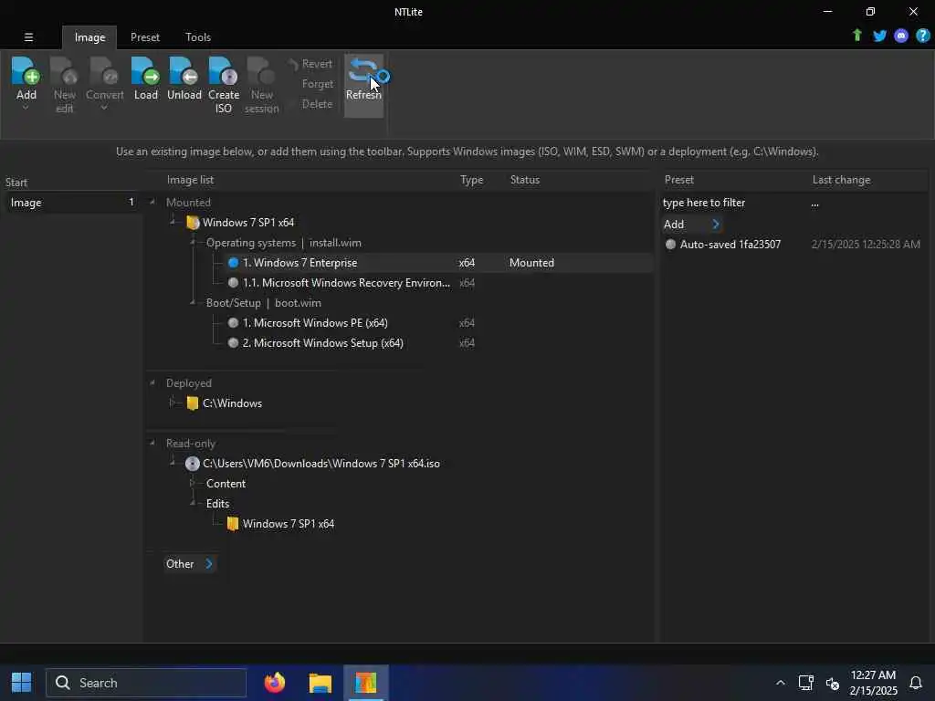This screenshot has width=935, height=701.
Task: Open the notifications bell icon
Action: pos(915,683)
